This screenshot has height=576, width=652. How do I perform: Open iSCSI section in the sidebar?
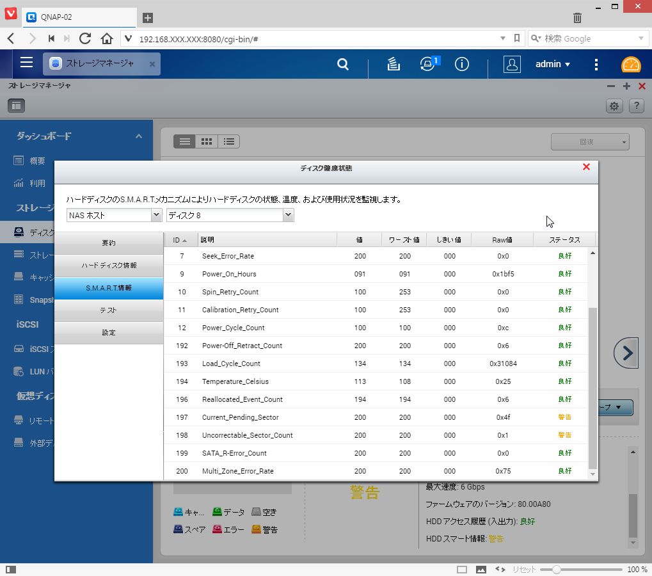pyautogui.click(x=28, y=324)
